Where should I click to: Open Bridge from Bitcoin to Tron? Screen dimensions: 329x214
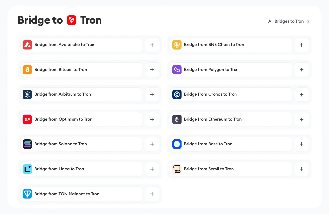click(61, 70)
